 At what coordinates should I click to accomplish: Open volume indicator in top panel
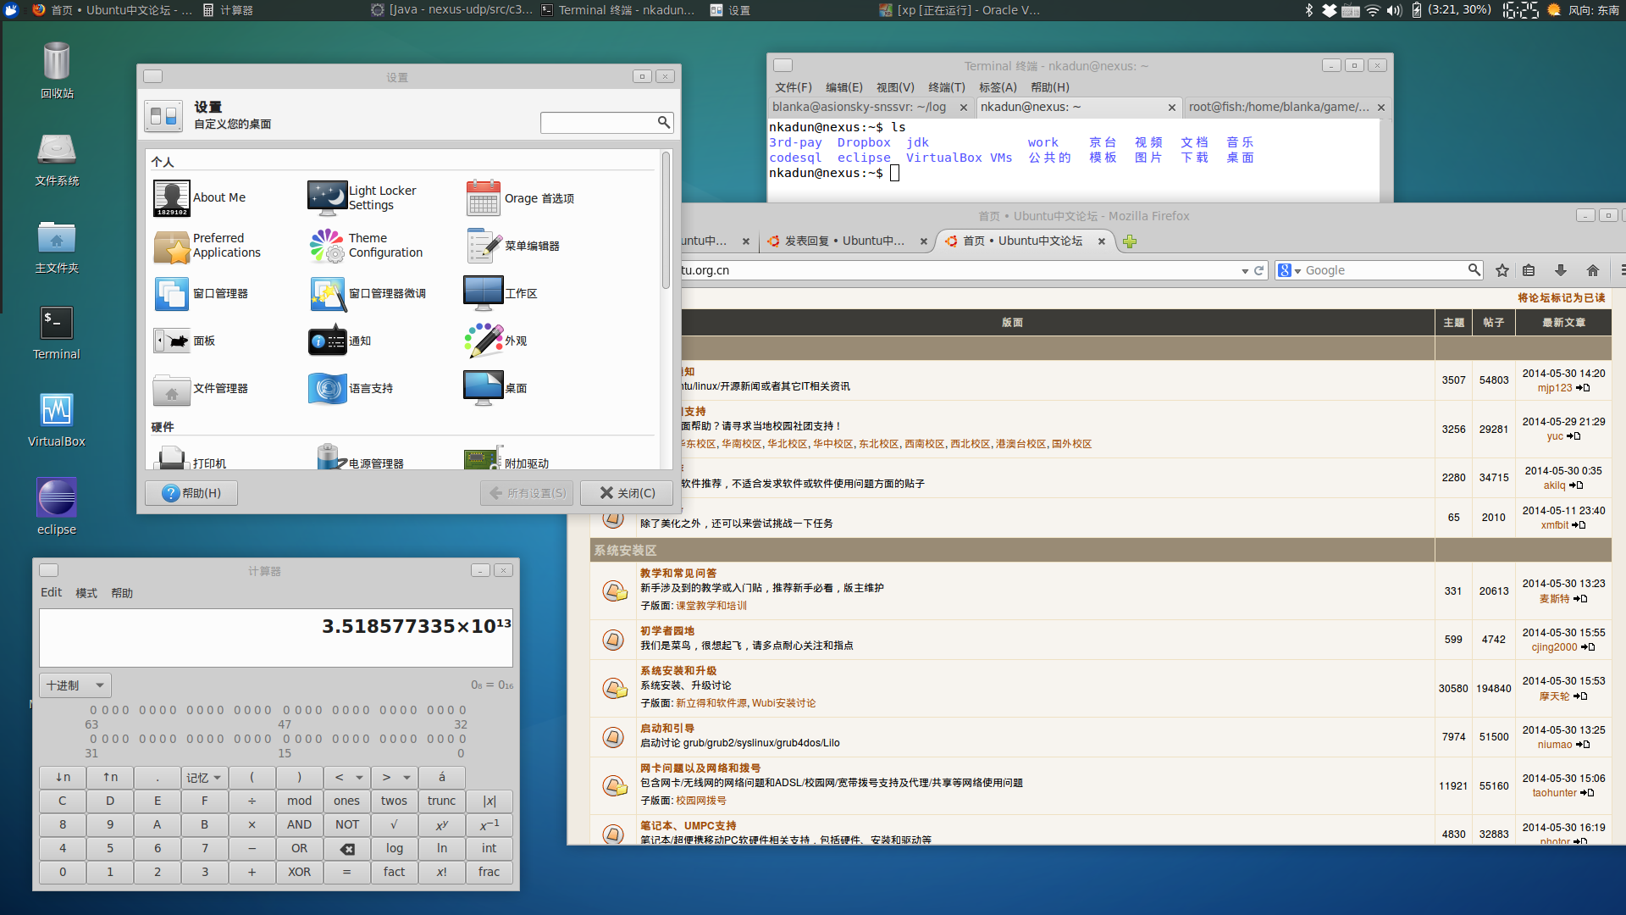click(x=1395, y=10)
